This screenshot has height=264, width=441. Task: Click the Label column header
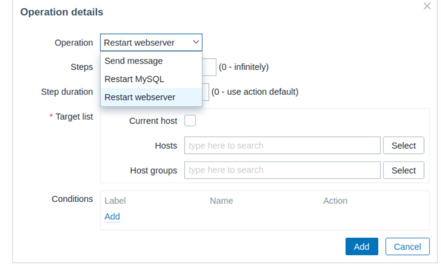pos(115,201)
